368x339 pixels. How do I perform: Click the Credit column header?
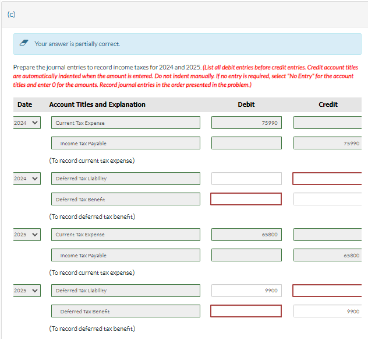pos(328,104)
